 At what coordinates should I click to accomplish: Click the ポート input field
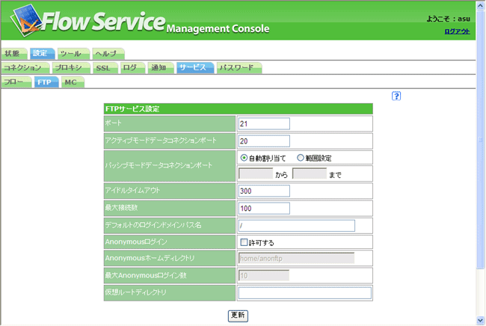264,123
